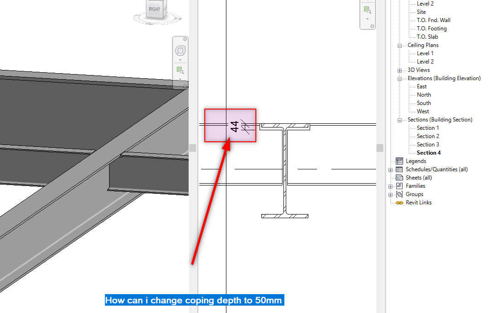
Task: Open the SteeringWheels dropdown arrow
Action: pyautogui.click(x=180, y=59)
